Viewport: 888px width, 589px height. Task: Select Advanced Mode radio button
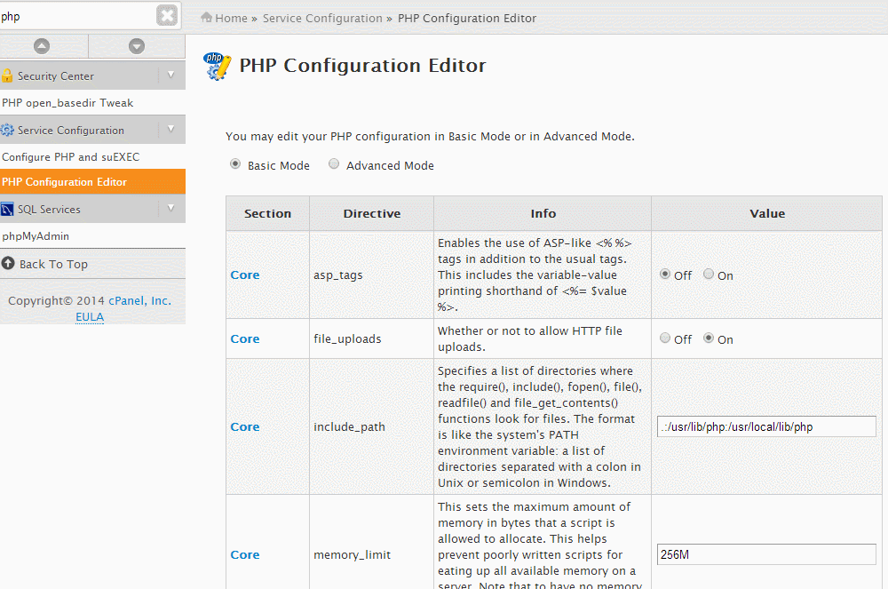point(334,164)
